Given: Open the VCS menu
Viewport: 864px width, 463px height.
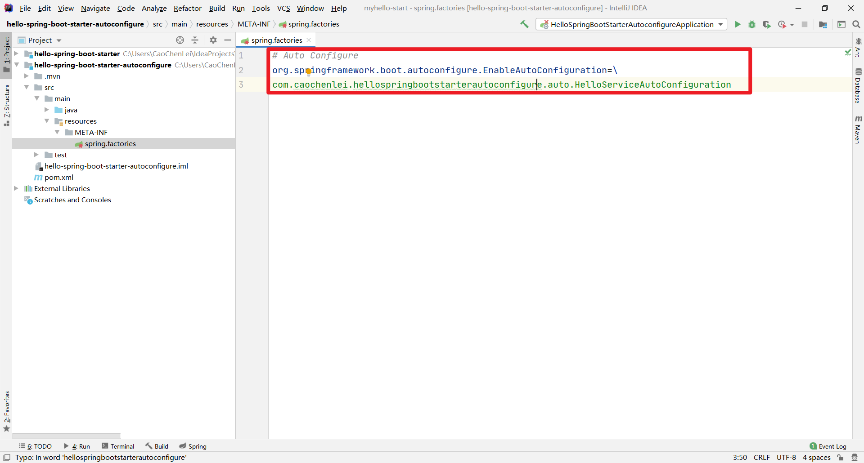Looking at the screenshot, I should (283, 8).
